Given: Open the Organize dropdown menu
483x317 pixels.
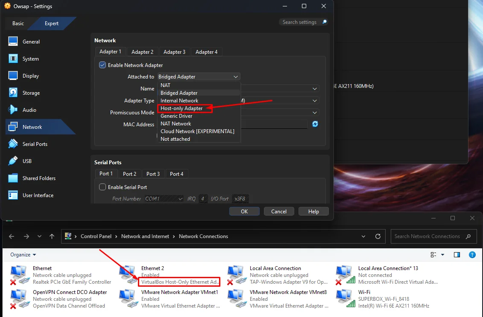Looking at the screenshot, I should coord(23,255).
